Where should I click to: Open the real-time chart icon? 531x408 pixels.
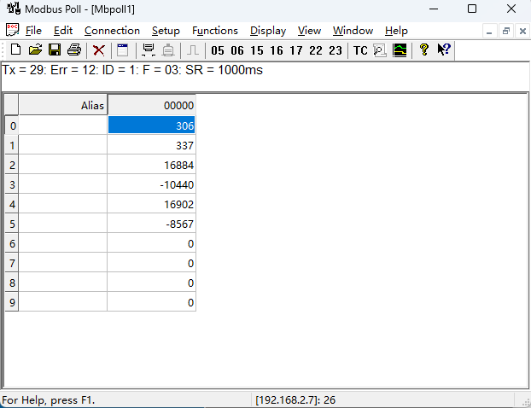pyautogui.click(x=400, y=50)
